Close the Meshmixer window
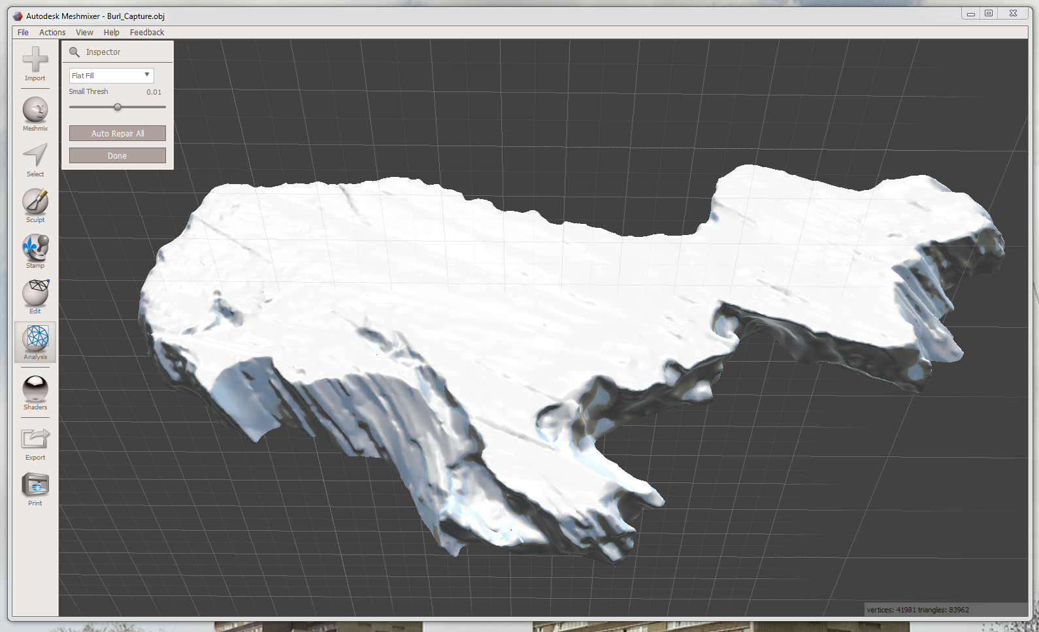1039x632 pixels. pos(1013,13)
